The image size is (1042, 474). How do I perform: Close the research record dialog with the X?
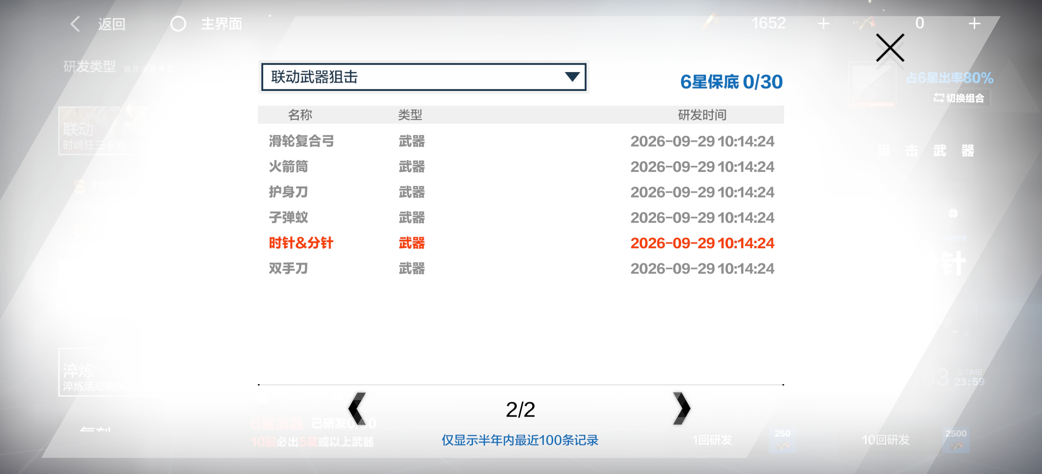[x=890, y=48]
